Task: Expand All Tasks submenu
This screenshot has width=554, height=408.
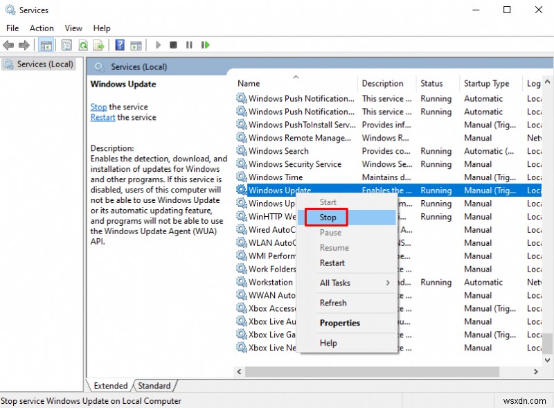Action: tap(347, 283)
